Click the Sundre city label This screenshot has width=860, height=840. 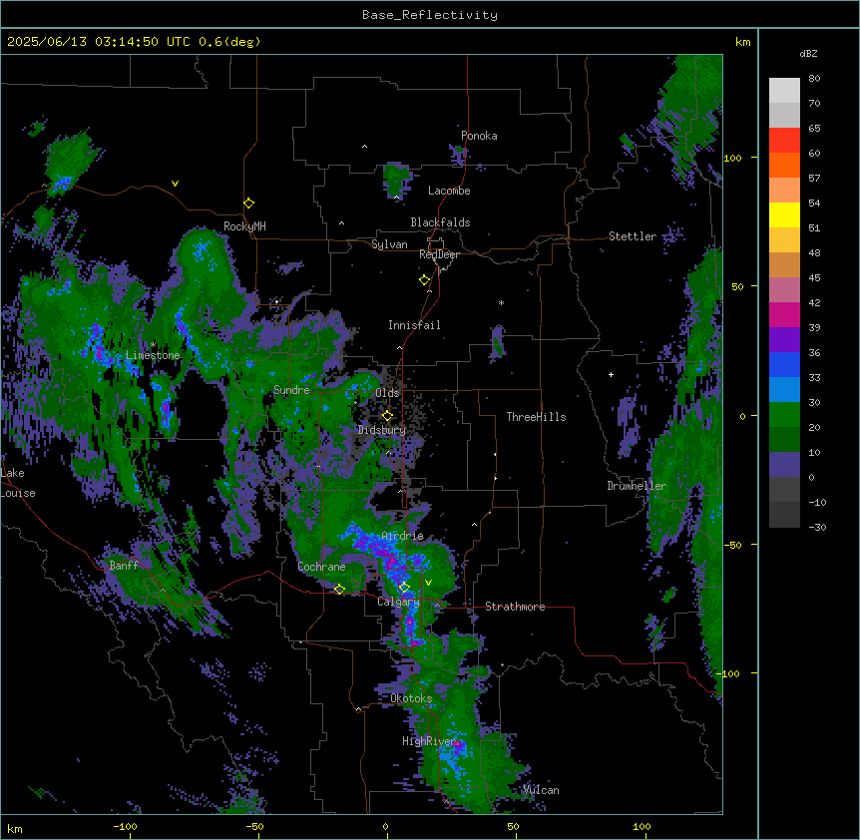291,390
